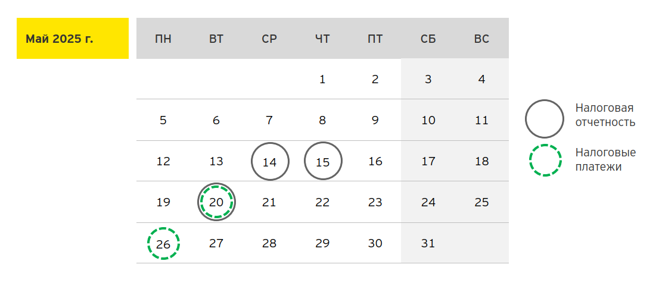The width and height of the screenshot is (659, 305).
Task: Click the Налоговые платежи legend text
Action: tap(605, 160)
